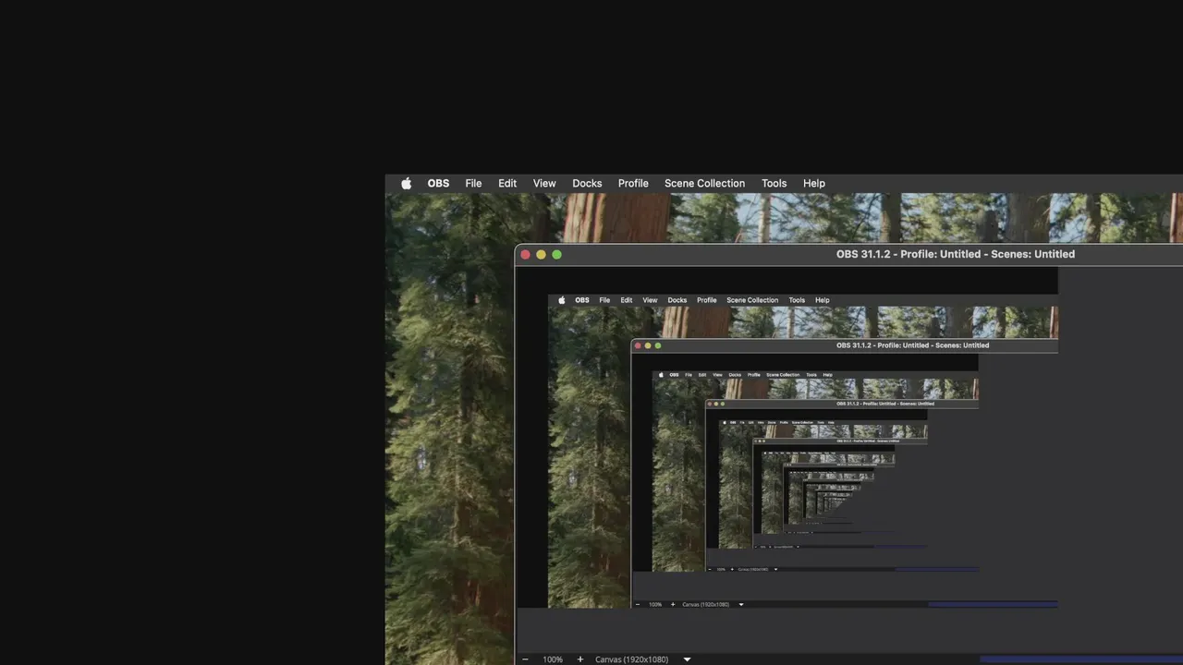The height and width of the screenshot is (665, 1183).
Task: Zoom in the preview using the bottom plus icon
Action: (580, 659)
